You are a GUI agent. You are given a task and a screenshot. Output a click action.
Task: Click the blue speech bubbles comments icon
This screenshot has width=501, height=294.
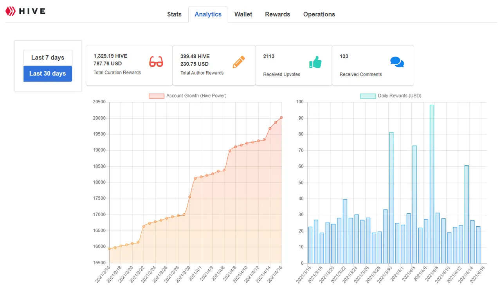point(397,62)
